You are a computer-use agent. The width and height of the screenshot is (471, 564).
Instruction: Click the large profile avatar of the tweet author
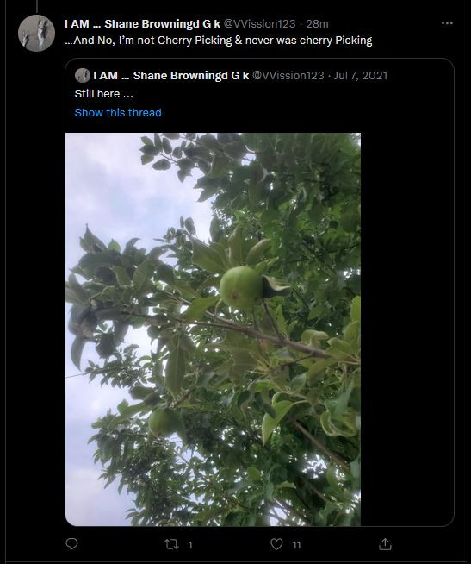[x=36, y=33]
